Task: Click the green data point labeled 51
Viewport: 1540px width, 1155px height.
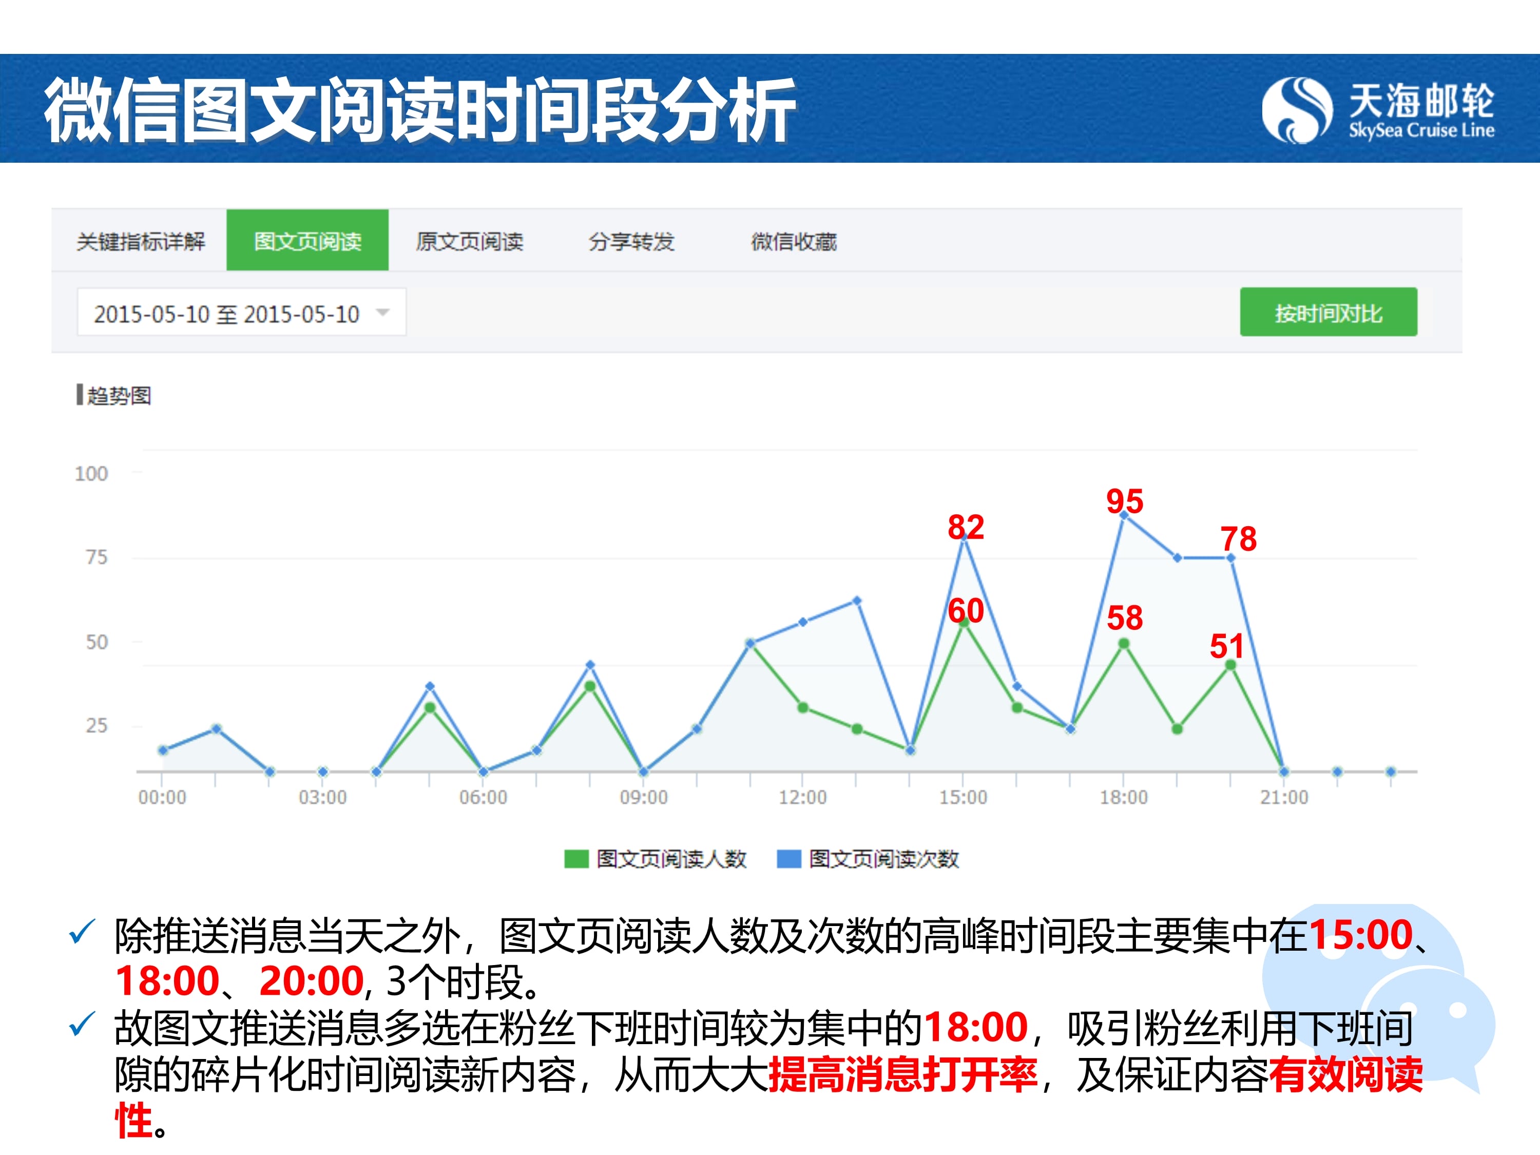Action: pos(1231,665)
